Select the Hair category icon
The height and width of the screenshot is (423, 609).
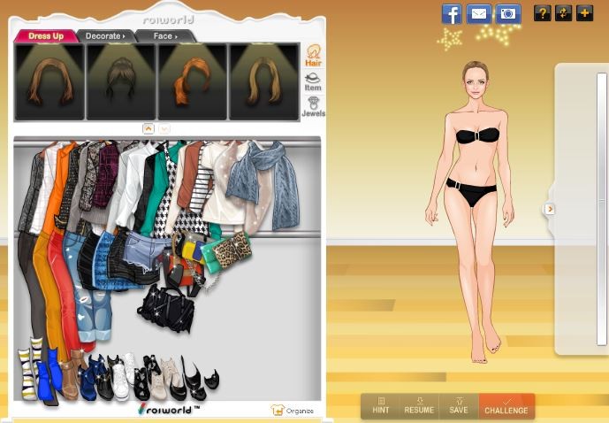(x=313, y=56)
